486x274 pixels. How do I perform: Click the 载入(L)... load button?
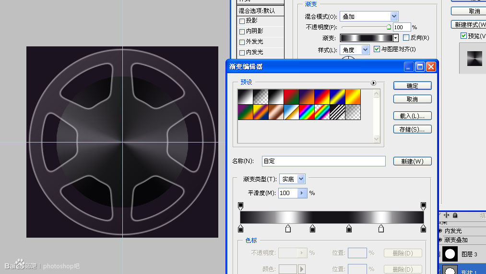click(412, 116)
